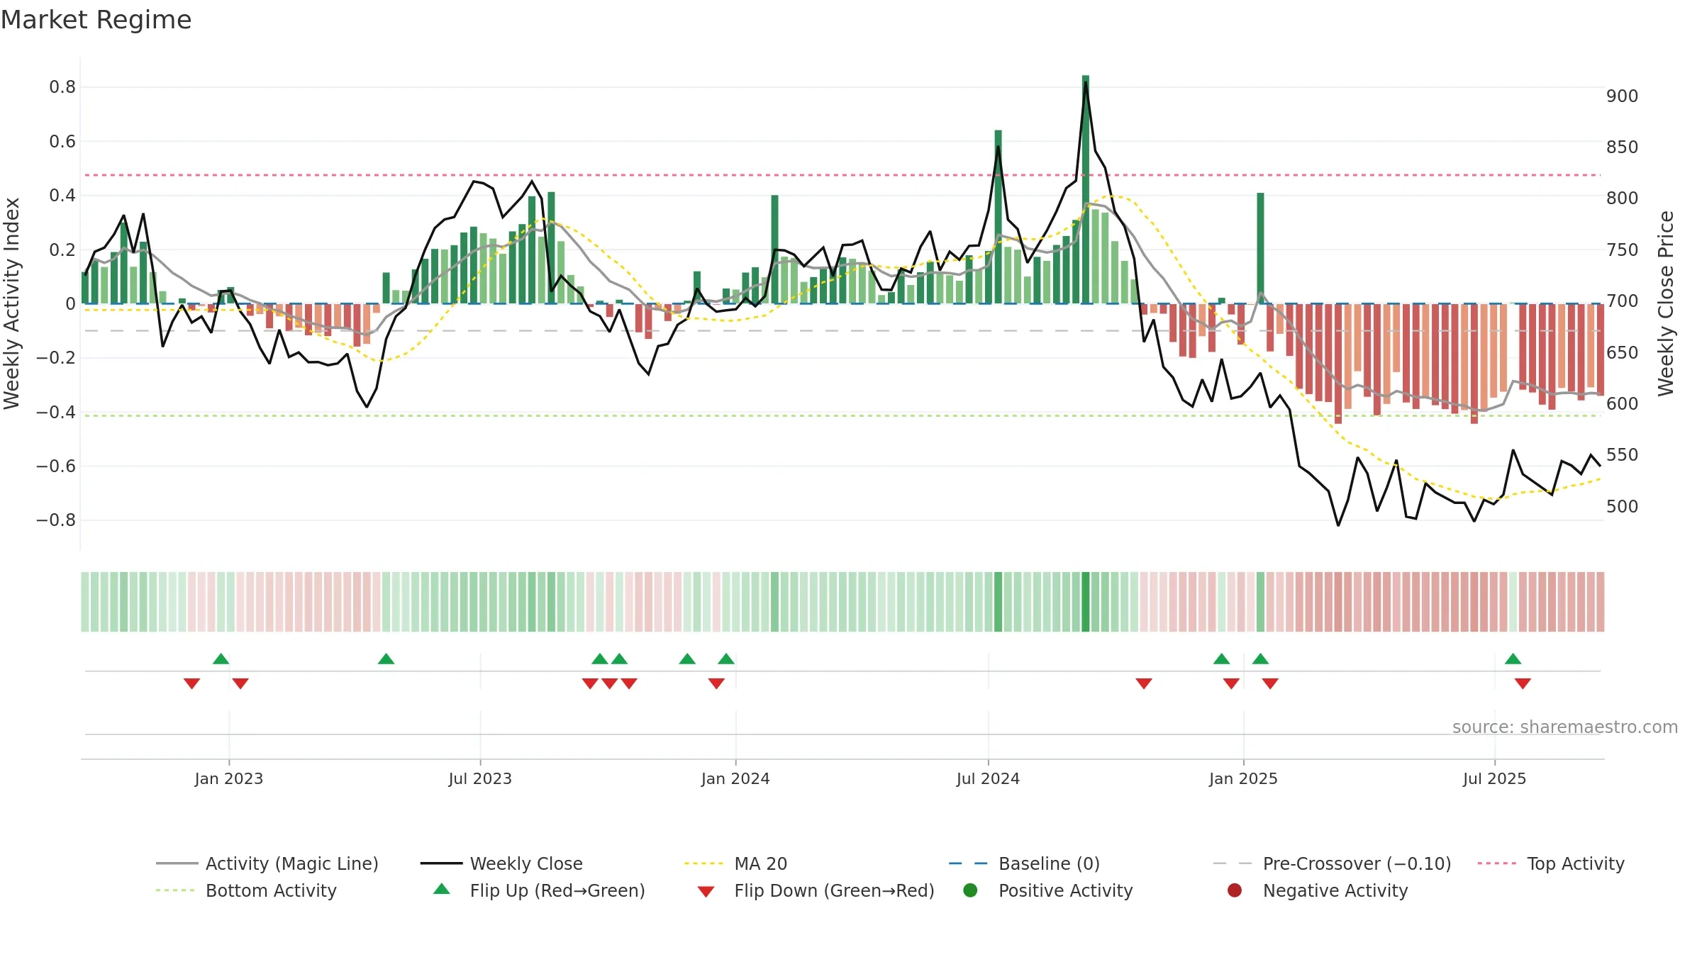
Task: Click the green flip-up marker just after Jul 2025
Action: [1513, 659]
